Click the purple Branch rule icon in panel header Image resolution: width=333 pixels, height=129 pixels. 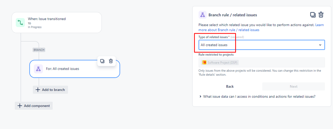203,15
